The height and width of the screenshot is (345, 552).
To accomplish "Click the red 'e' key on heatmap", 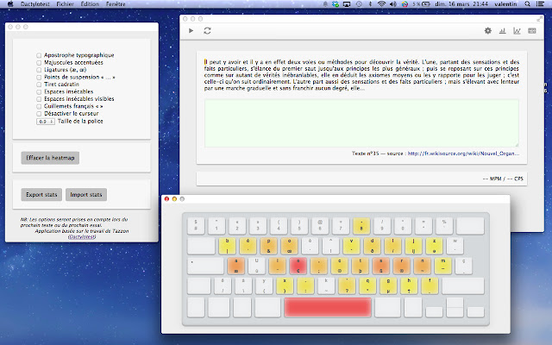I will coord(298,266).
